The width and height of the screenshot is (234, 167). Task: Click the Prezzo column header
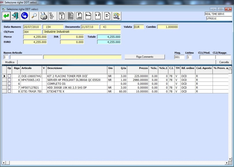tap(138, 70)
